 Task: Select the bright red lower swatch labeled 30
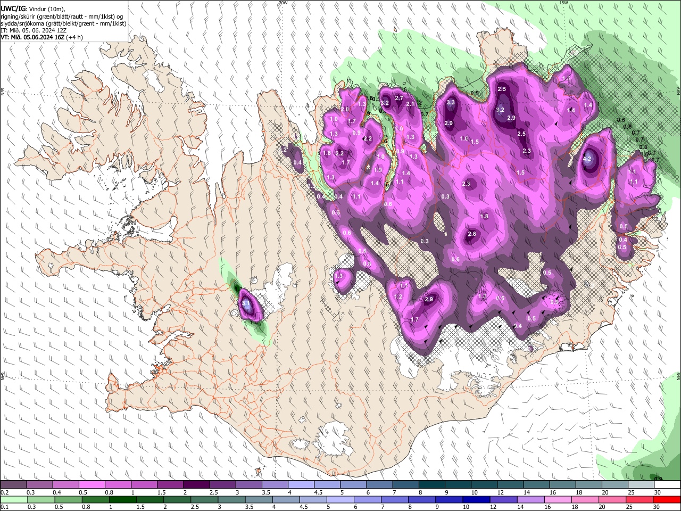pos(667,499)
